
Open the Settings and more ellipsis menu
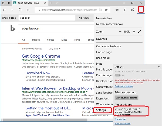click(141, 10)
